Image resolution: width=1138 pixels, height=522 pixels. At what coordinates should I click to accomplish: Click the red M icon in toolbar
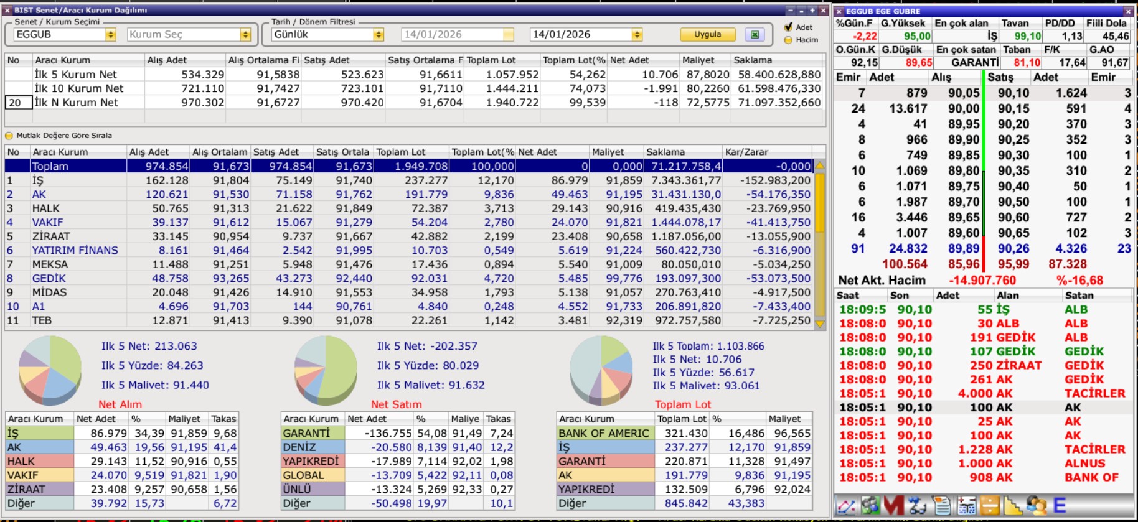tap(893, 505)
